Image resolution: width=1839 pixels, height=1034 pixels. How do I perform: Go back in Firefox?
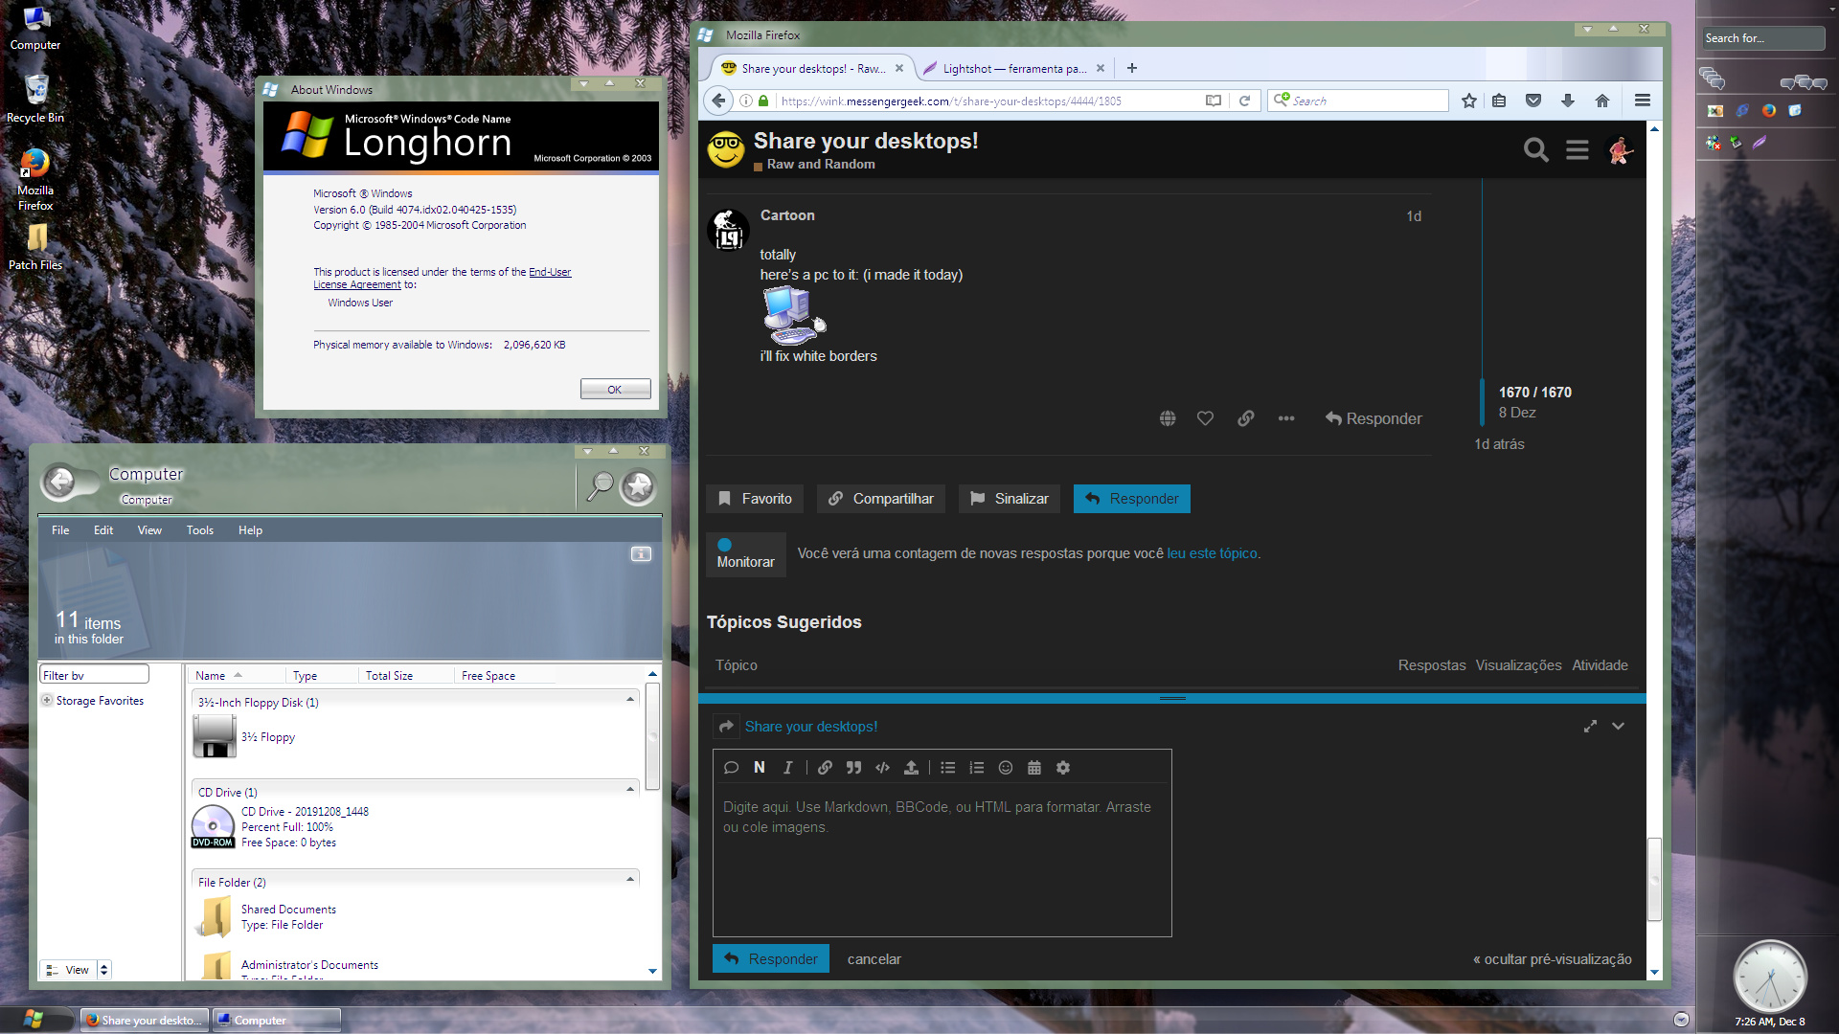(x=718, y=101)
